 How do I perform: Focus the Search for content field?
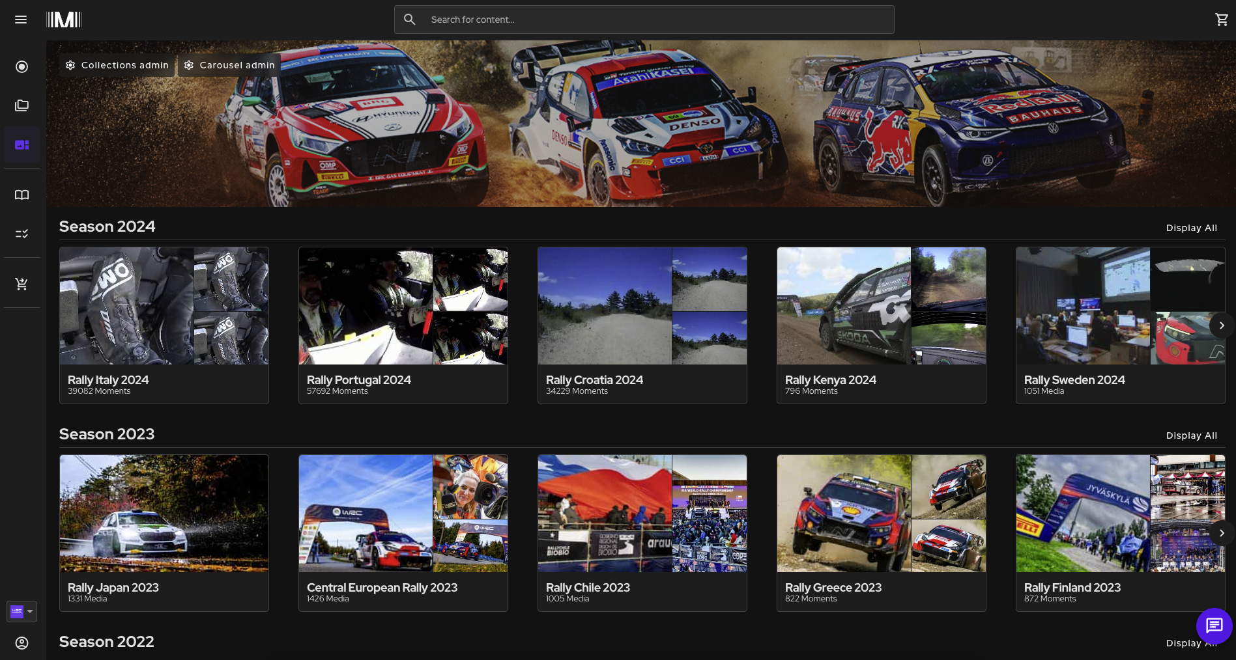click(644, 20)
